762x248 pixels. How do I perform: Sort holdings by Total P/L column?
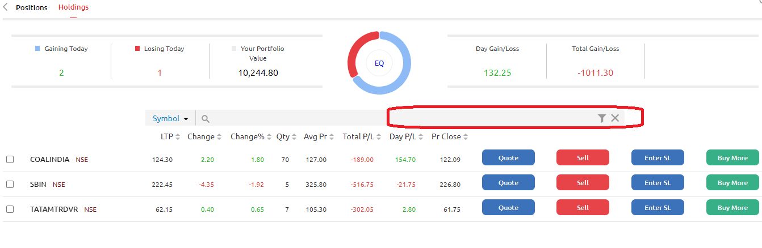coord(362,136)
